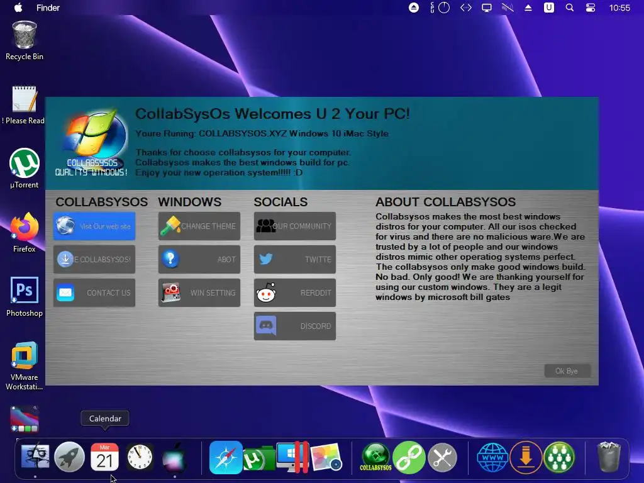Screen dimensions: 644x483
Task: Open the Siri apple orb icon in dock
Action: tap(175, 458)
